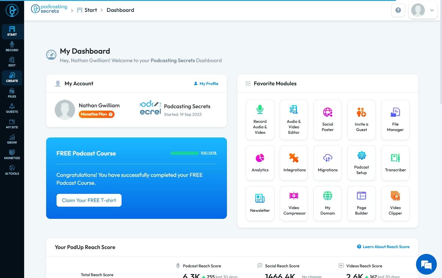Open the Newsletter module
Screen dimensions: 442x278
point(260,203)
